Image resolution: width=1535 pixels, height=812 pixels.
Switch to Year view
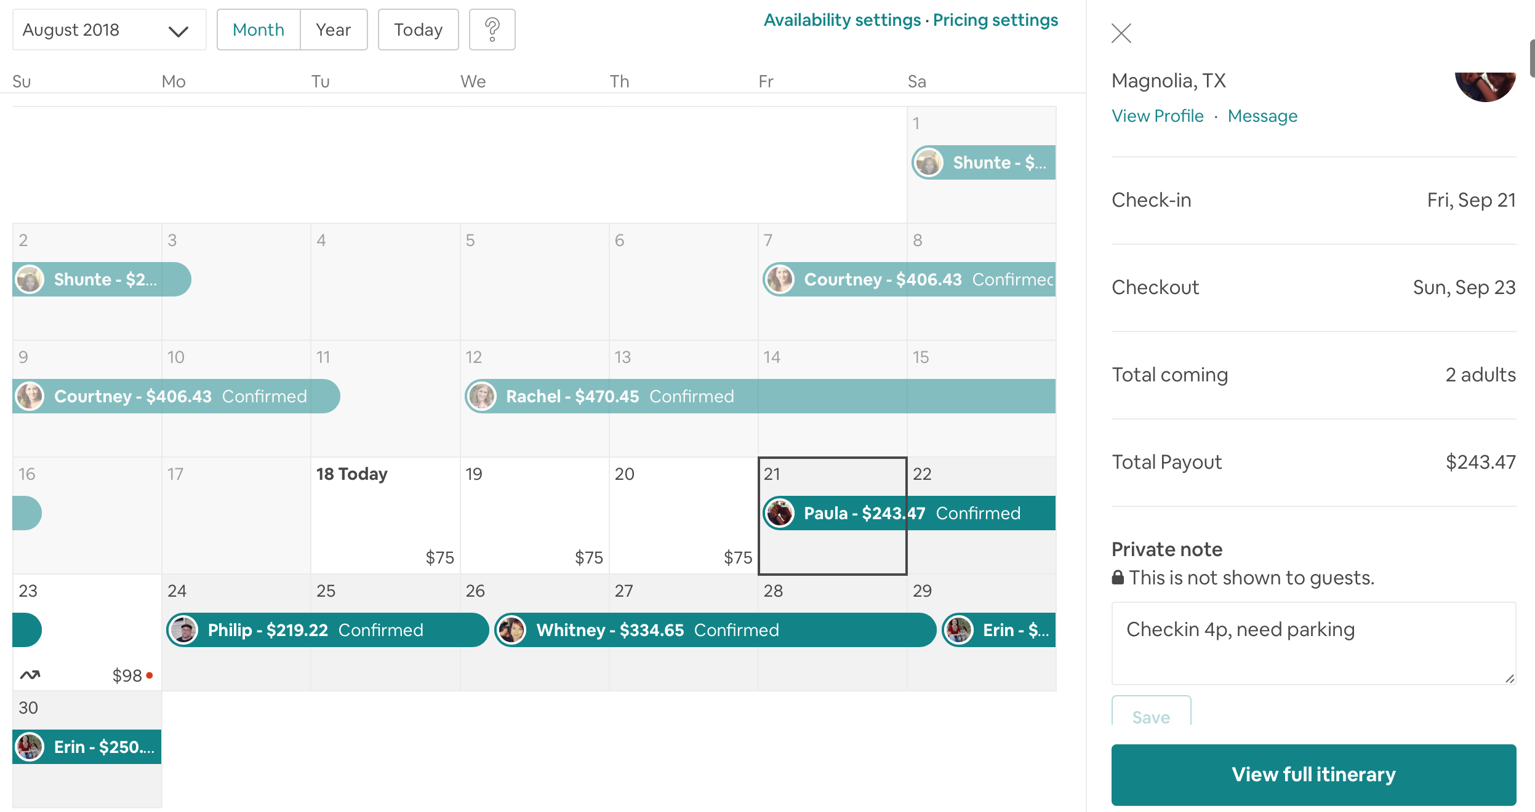coord(333,30)
